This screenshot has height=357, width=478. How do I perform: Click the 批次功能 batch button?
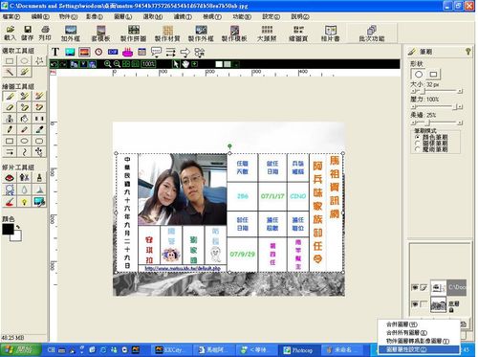pos(372,33)
